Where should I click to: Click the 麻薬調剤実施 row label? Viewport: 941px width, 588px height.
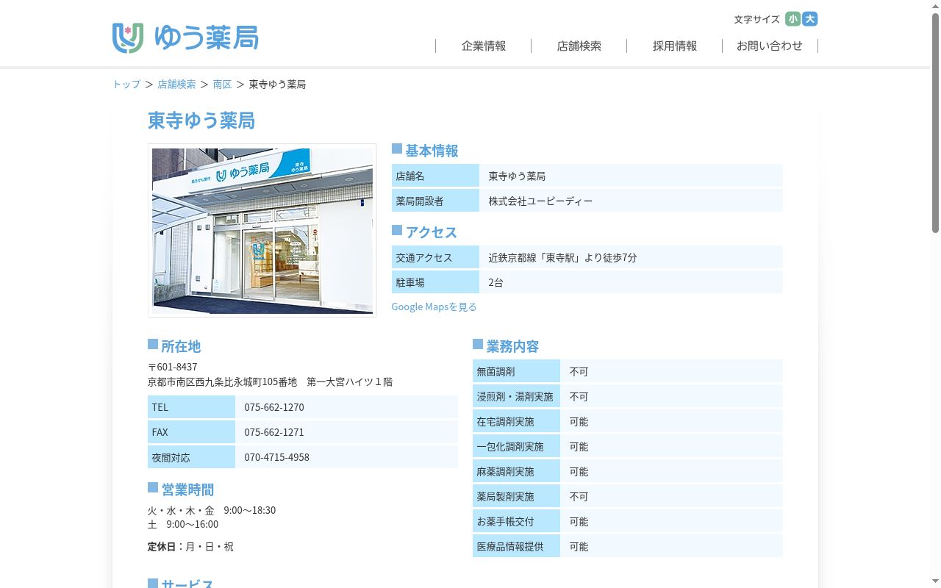516,471
